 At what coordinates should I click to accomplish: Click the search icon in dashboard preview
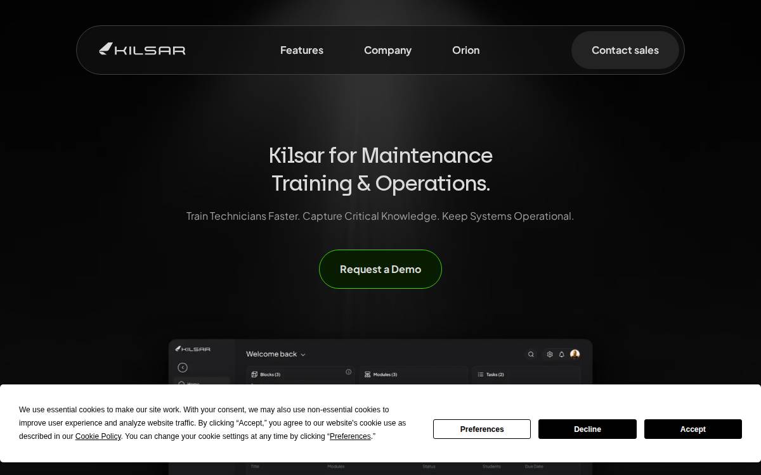(531, 355)
